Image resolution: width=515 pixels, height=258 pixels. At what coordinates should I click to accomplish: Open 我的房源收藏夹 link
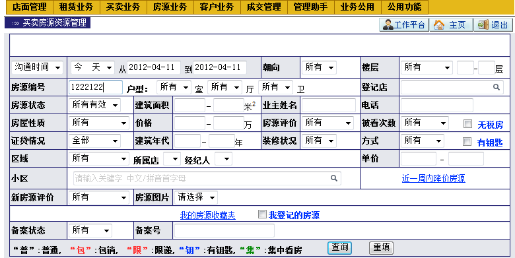pos(207,215)
